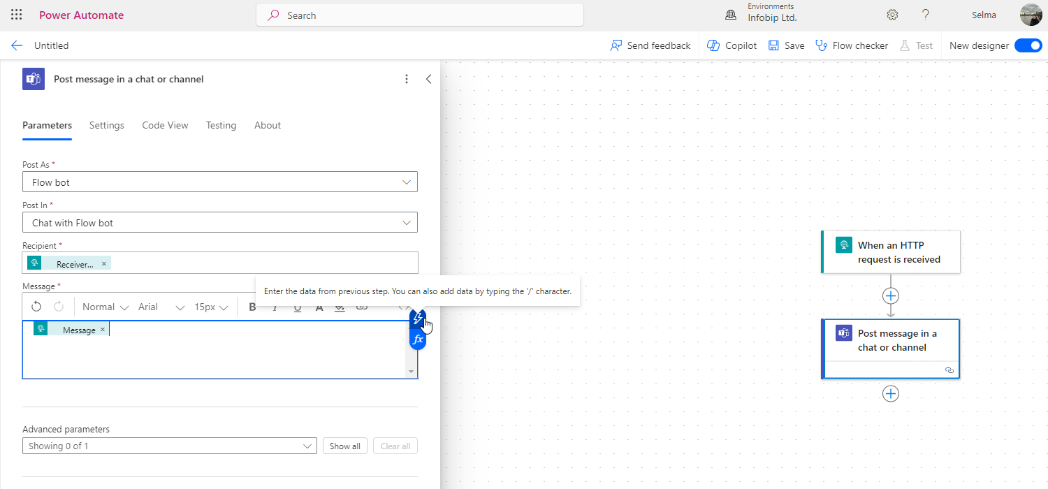Remove the Message dynamic content token
The image size is (1048, 489).
(102, 328)
